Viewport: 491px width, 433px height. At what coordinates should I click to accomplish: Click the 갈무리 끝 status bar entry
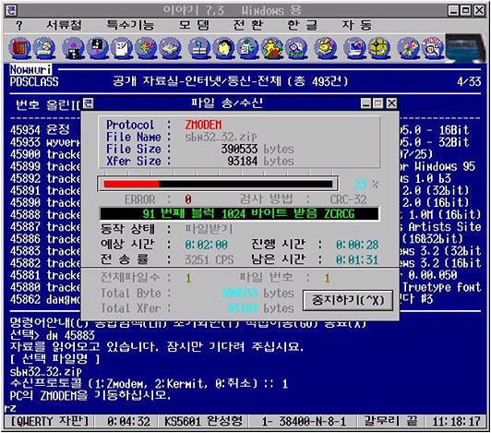tap(390, 421)
